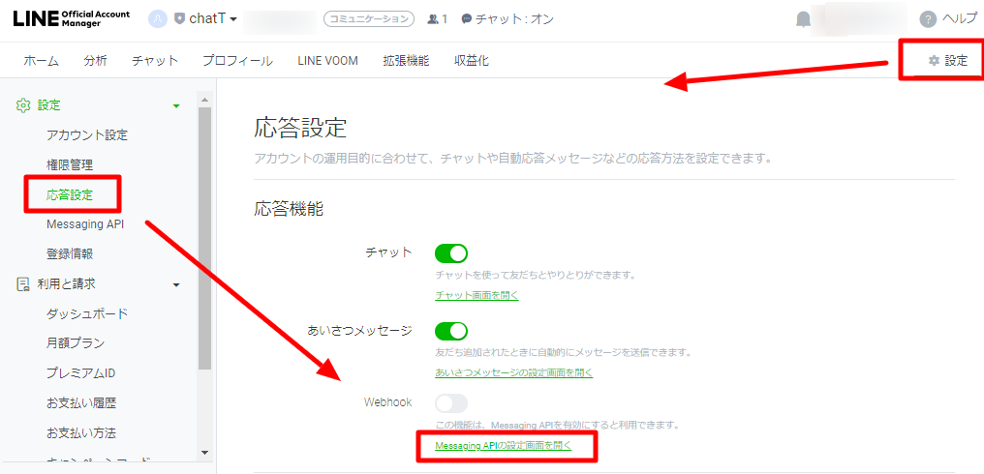Open the Messaging APIの設定画面を開く link
Screen dimensions: 984x474
click(503, 446)
